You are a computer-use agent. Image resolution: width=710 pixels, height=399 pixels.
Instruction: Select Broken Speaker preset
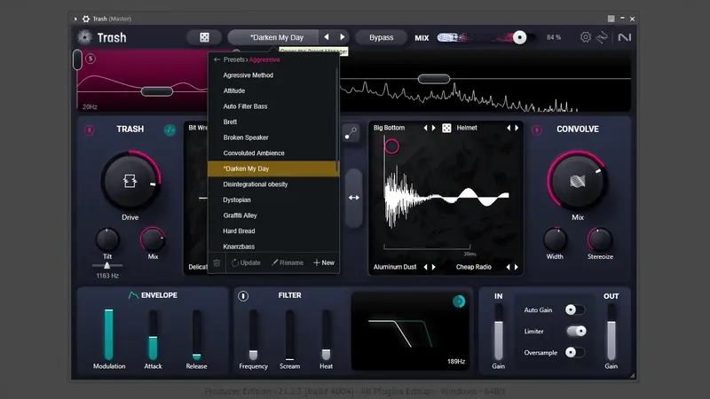tap(273, 137)
